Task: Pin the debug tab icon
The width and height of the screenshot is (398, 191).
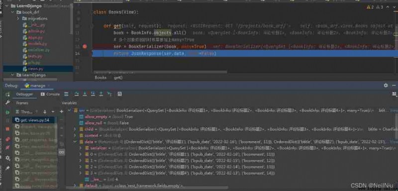Action: tap(7, 168)
